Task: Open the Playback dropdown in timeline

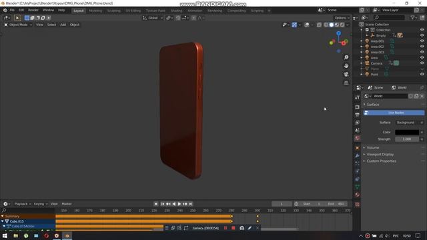Action: (22, 204)
